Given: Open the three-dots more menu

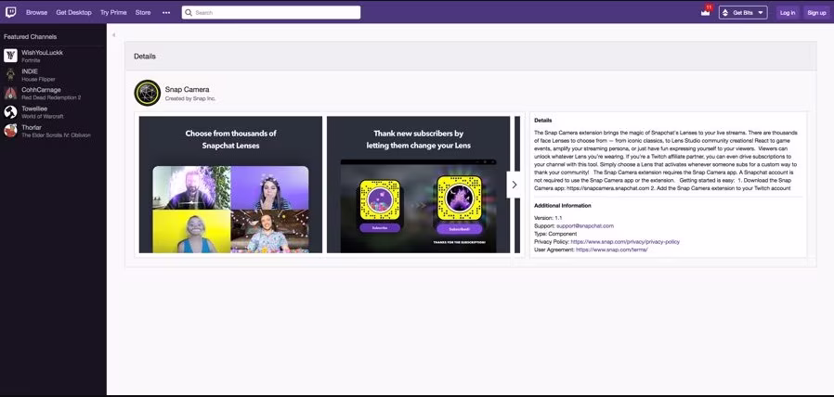Looking at the screenshot, I should click(166, 12).
